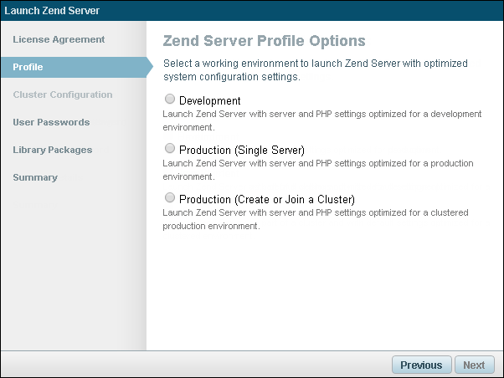Click the clustered production environment description
The width and height of the screenshot is (504, 378).
[x=315, y=219]
